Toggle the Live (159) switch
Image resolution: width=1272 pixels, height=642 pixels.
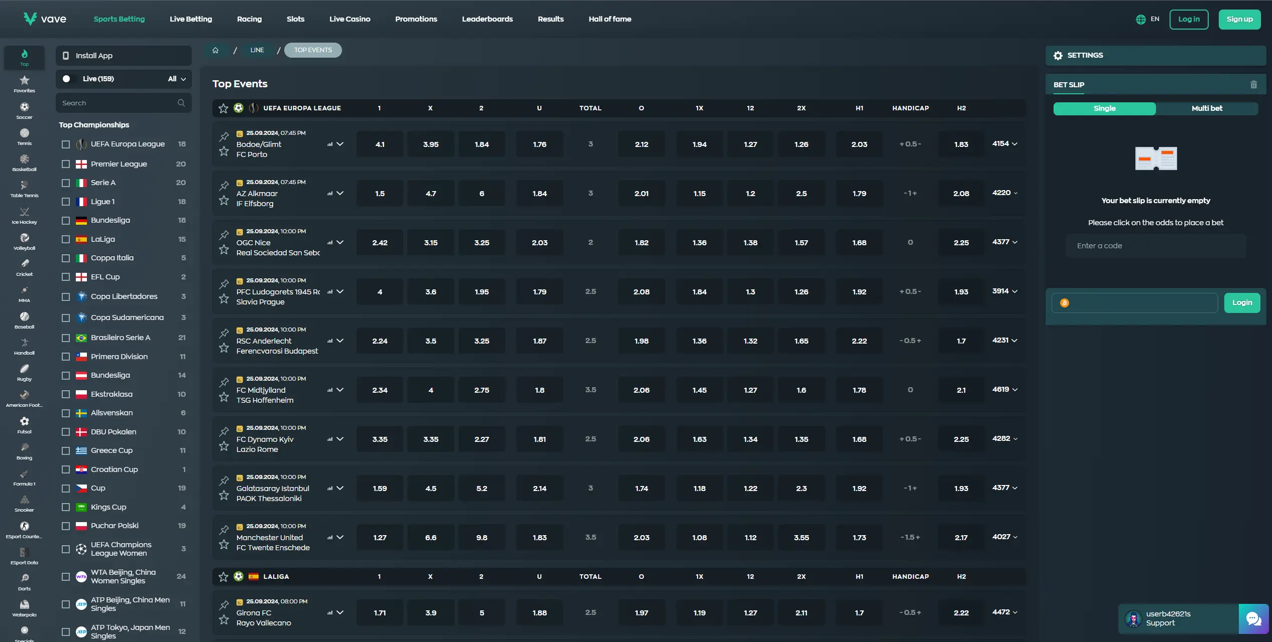click(69, 79)
